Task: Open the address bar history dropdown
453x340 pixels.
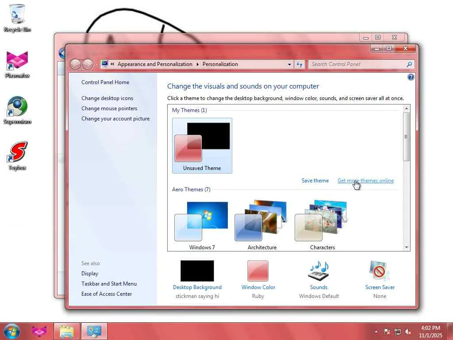Action: (x=289, y=65)
